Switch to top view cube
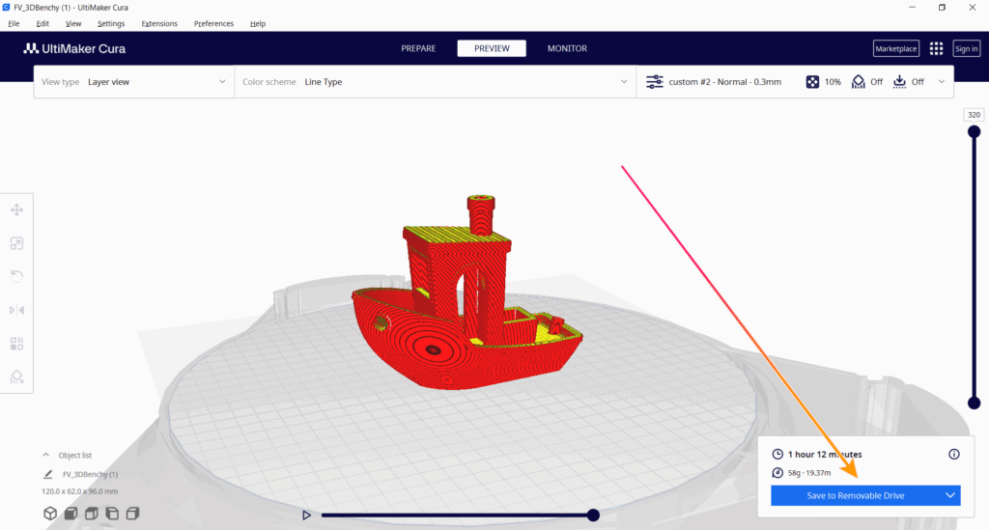 [x=92, y=513]
